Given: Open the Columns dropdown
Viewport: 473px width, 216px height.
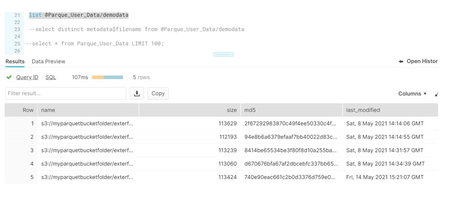Looking at the screenshot, I should (x=412, y=94).
